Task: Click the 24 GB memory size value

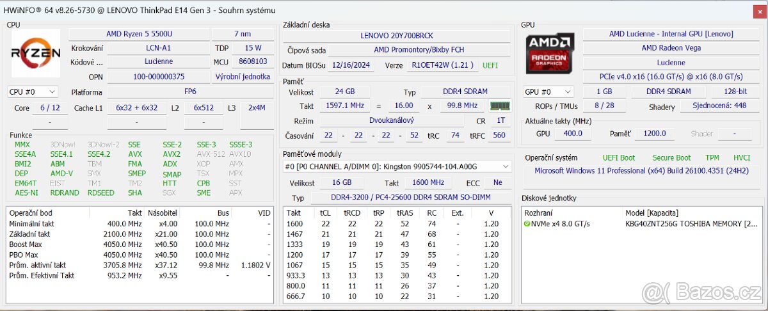Action: coord(344,92)
